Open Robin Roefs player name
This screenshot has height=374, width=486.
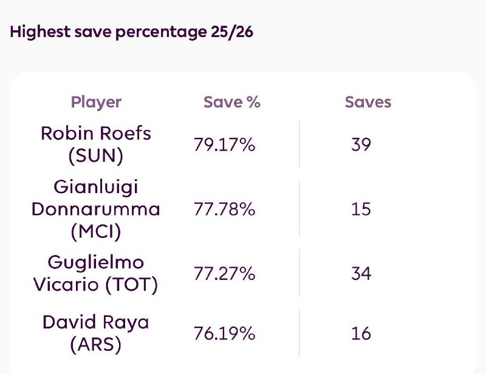[x=96, y=134]
